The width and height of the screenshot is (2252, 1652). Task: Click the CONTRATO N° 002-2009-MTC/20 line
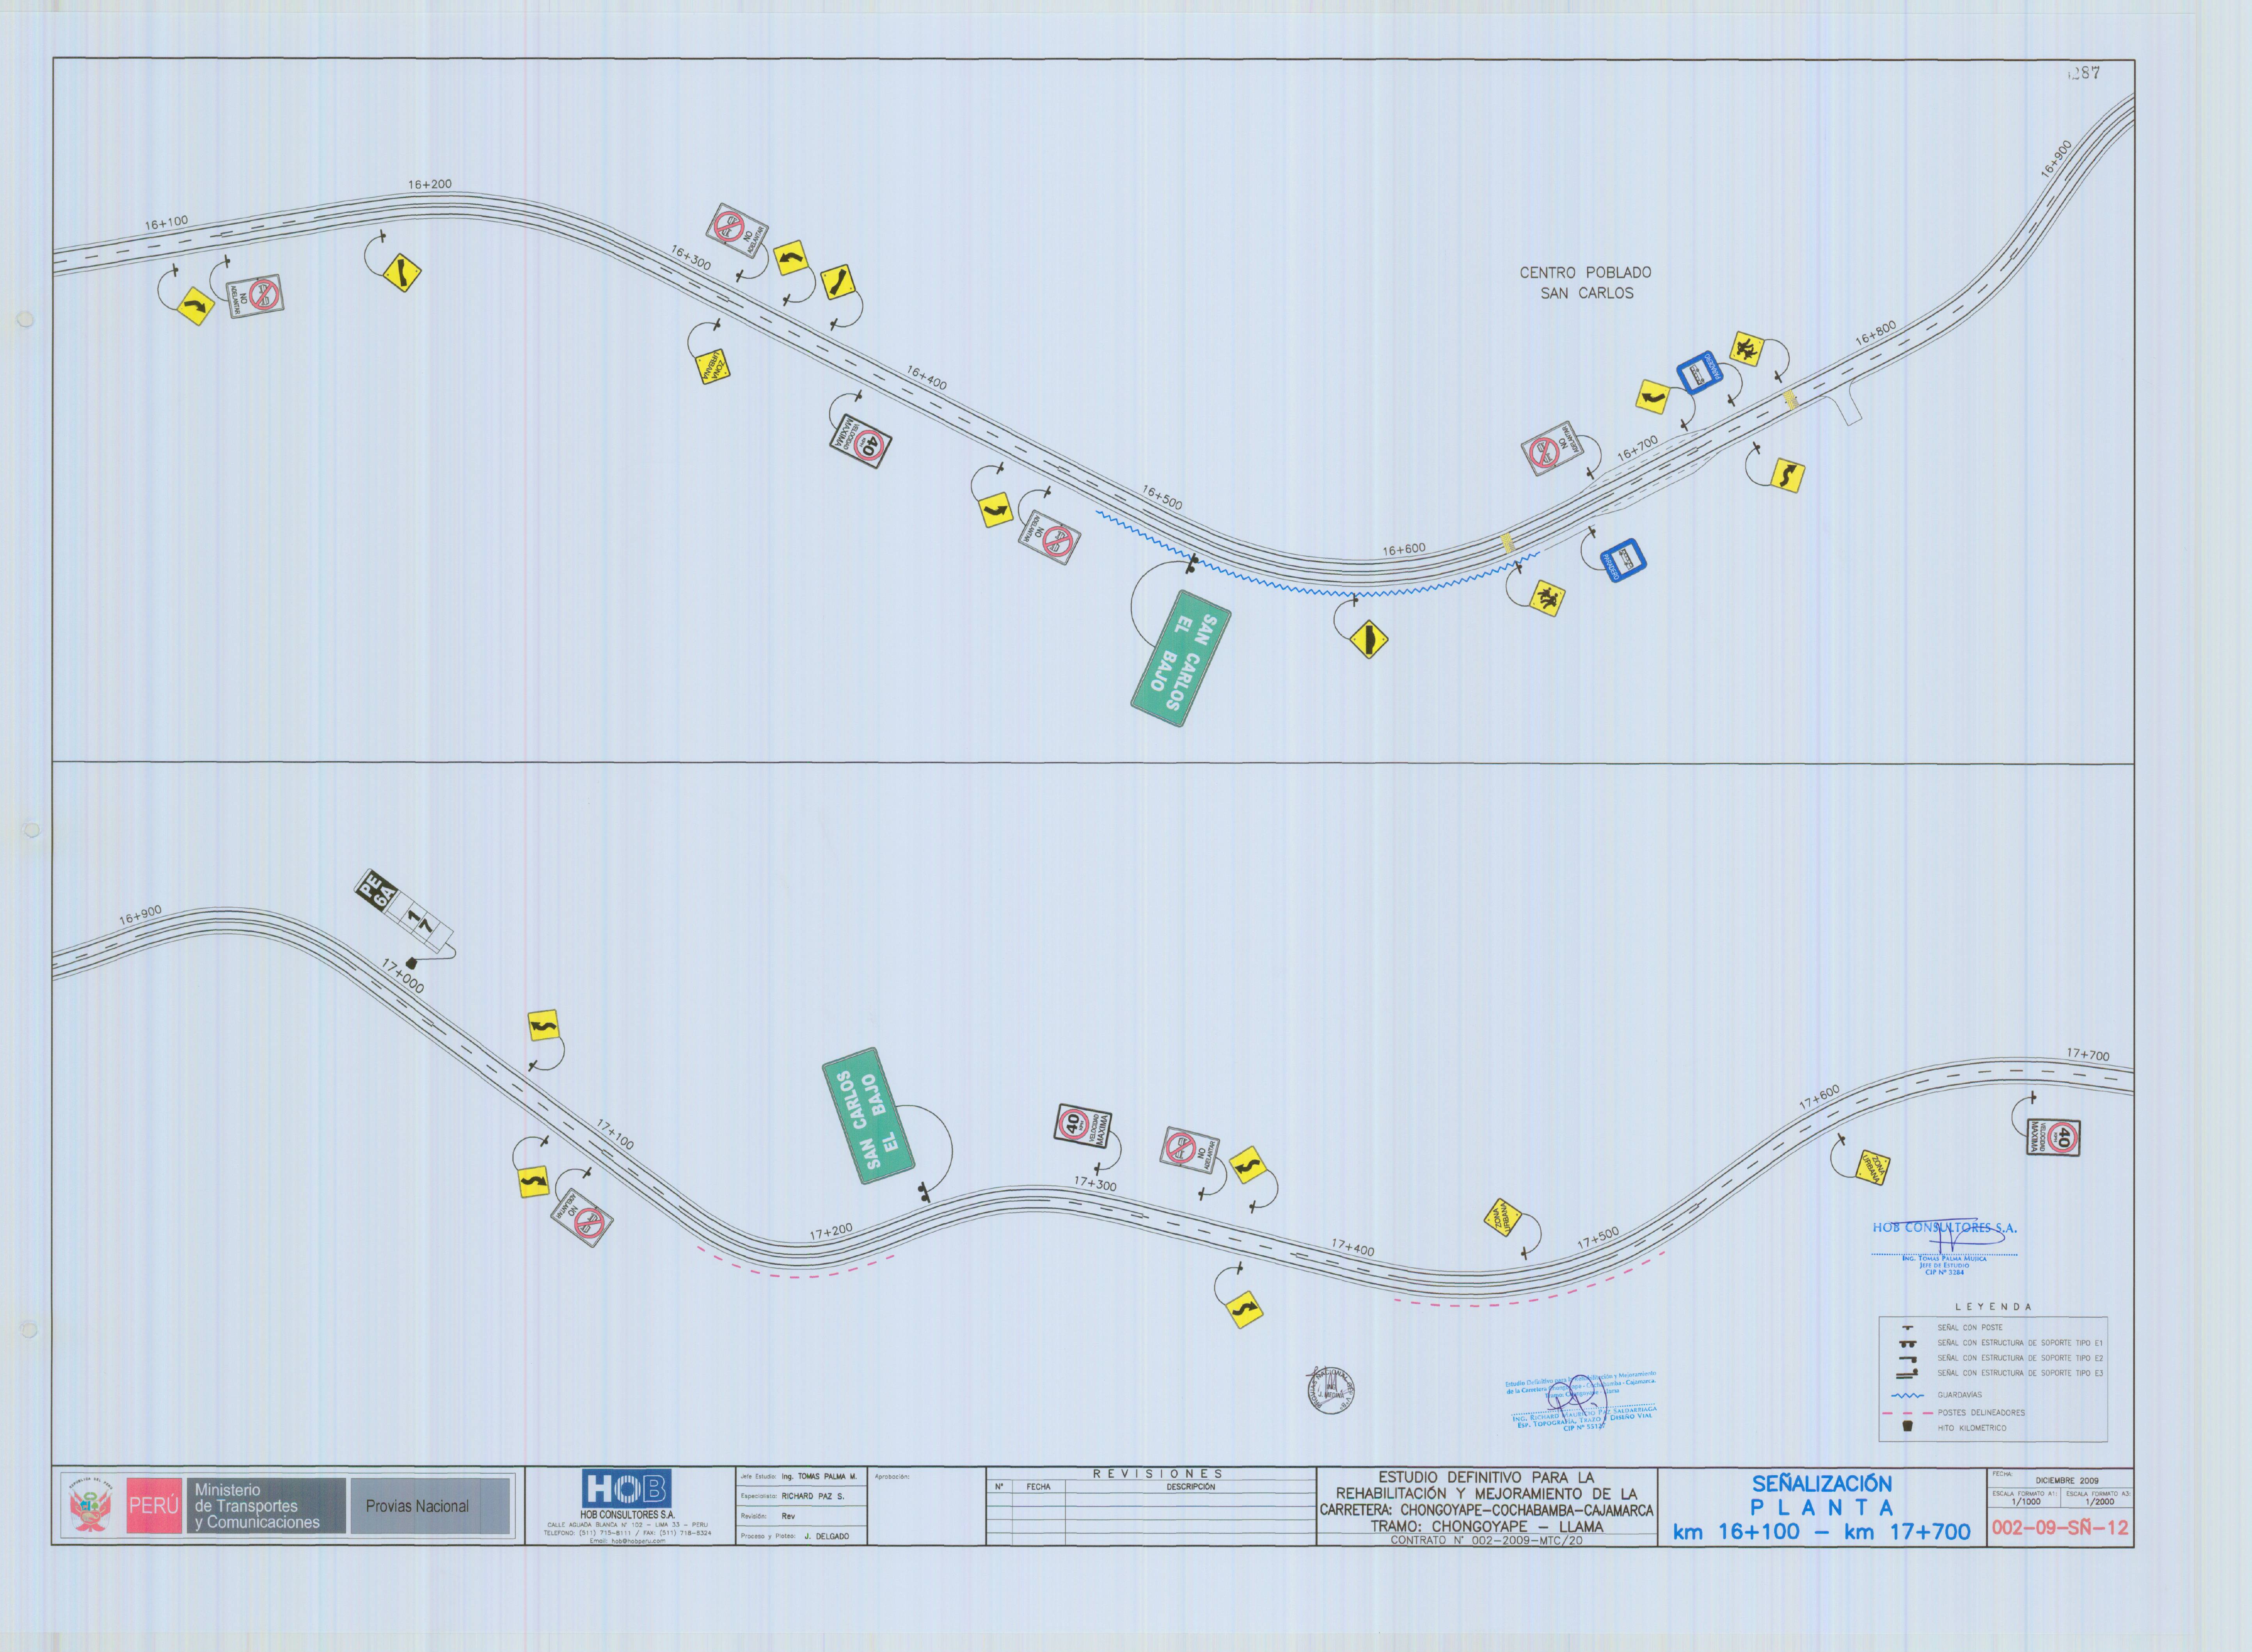coord(1486,1541)
